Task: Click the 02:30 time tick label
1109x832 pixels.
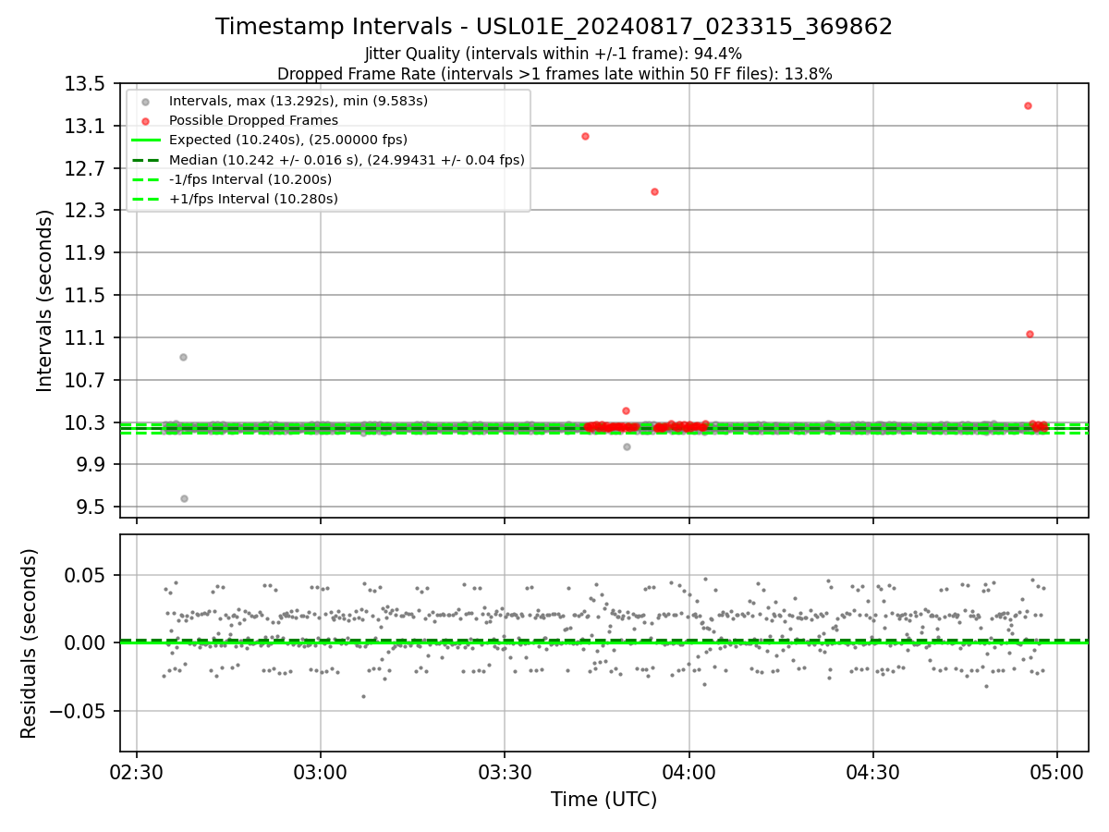Action: [x=137, y=770]
